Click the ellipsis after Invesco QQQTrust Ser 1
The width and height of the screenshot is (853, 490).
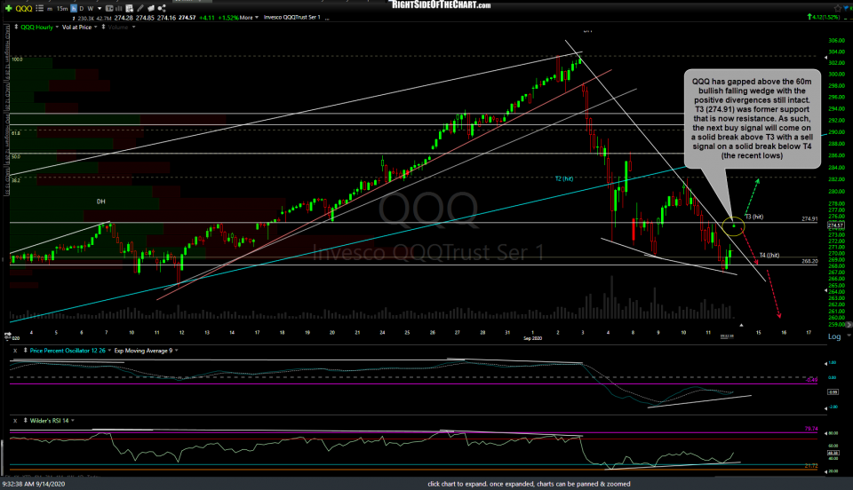click(327, 18)
